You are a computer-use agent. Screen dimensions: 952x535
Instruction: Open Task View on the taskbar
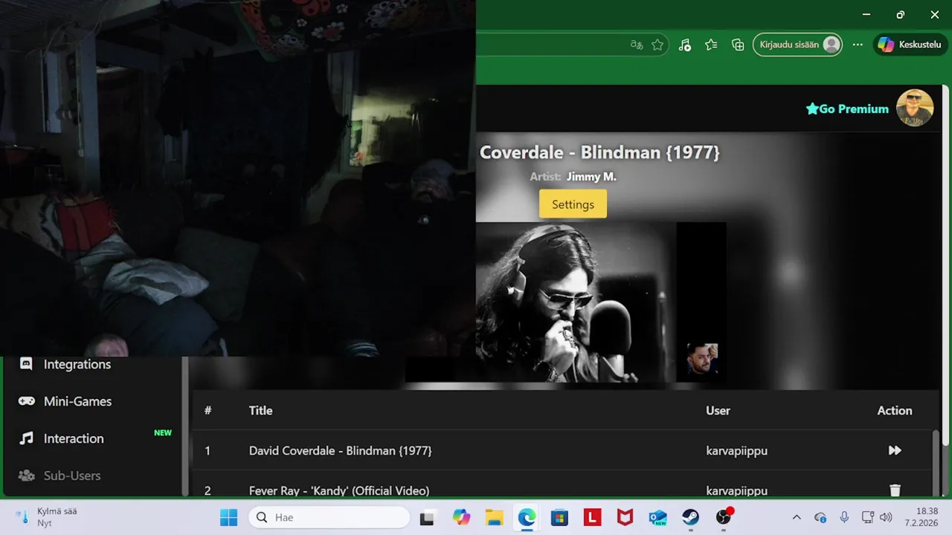pos(427,517)
